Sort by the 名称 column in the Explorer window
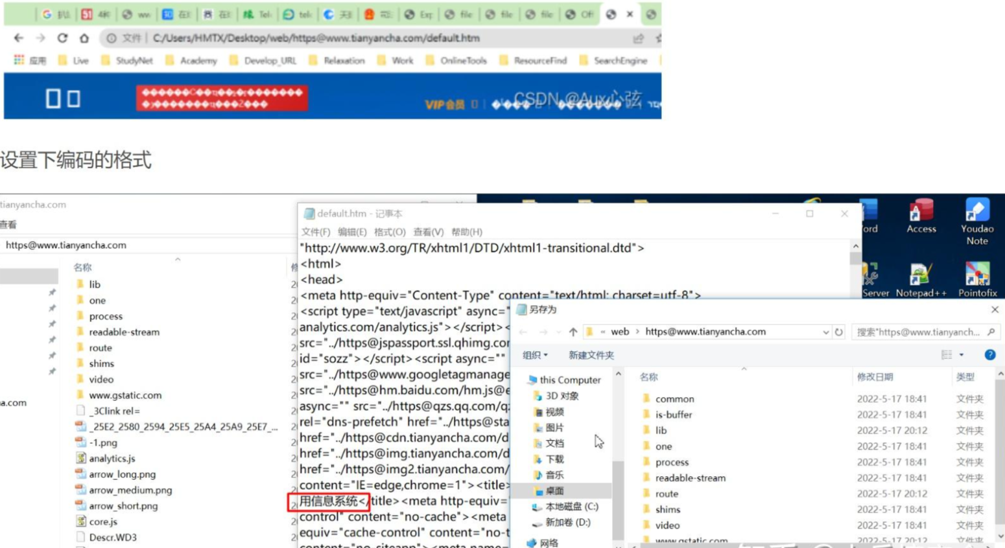The image size is (1005, 548). 82,267
